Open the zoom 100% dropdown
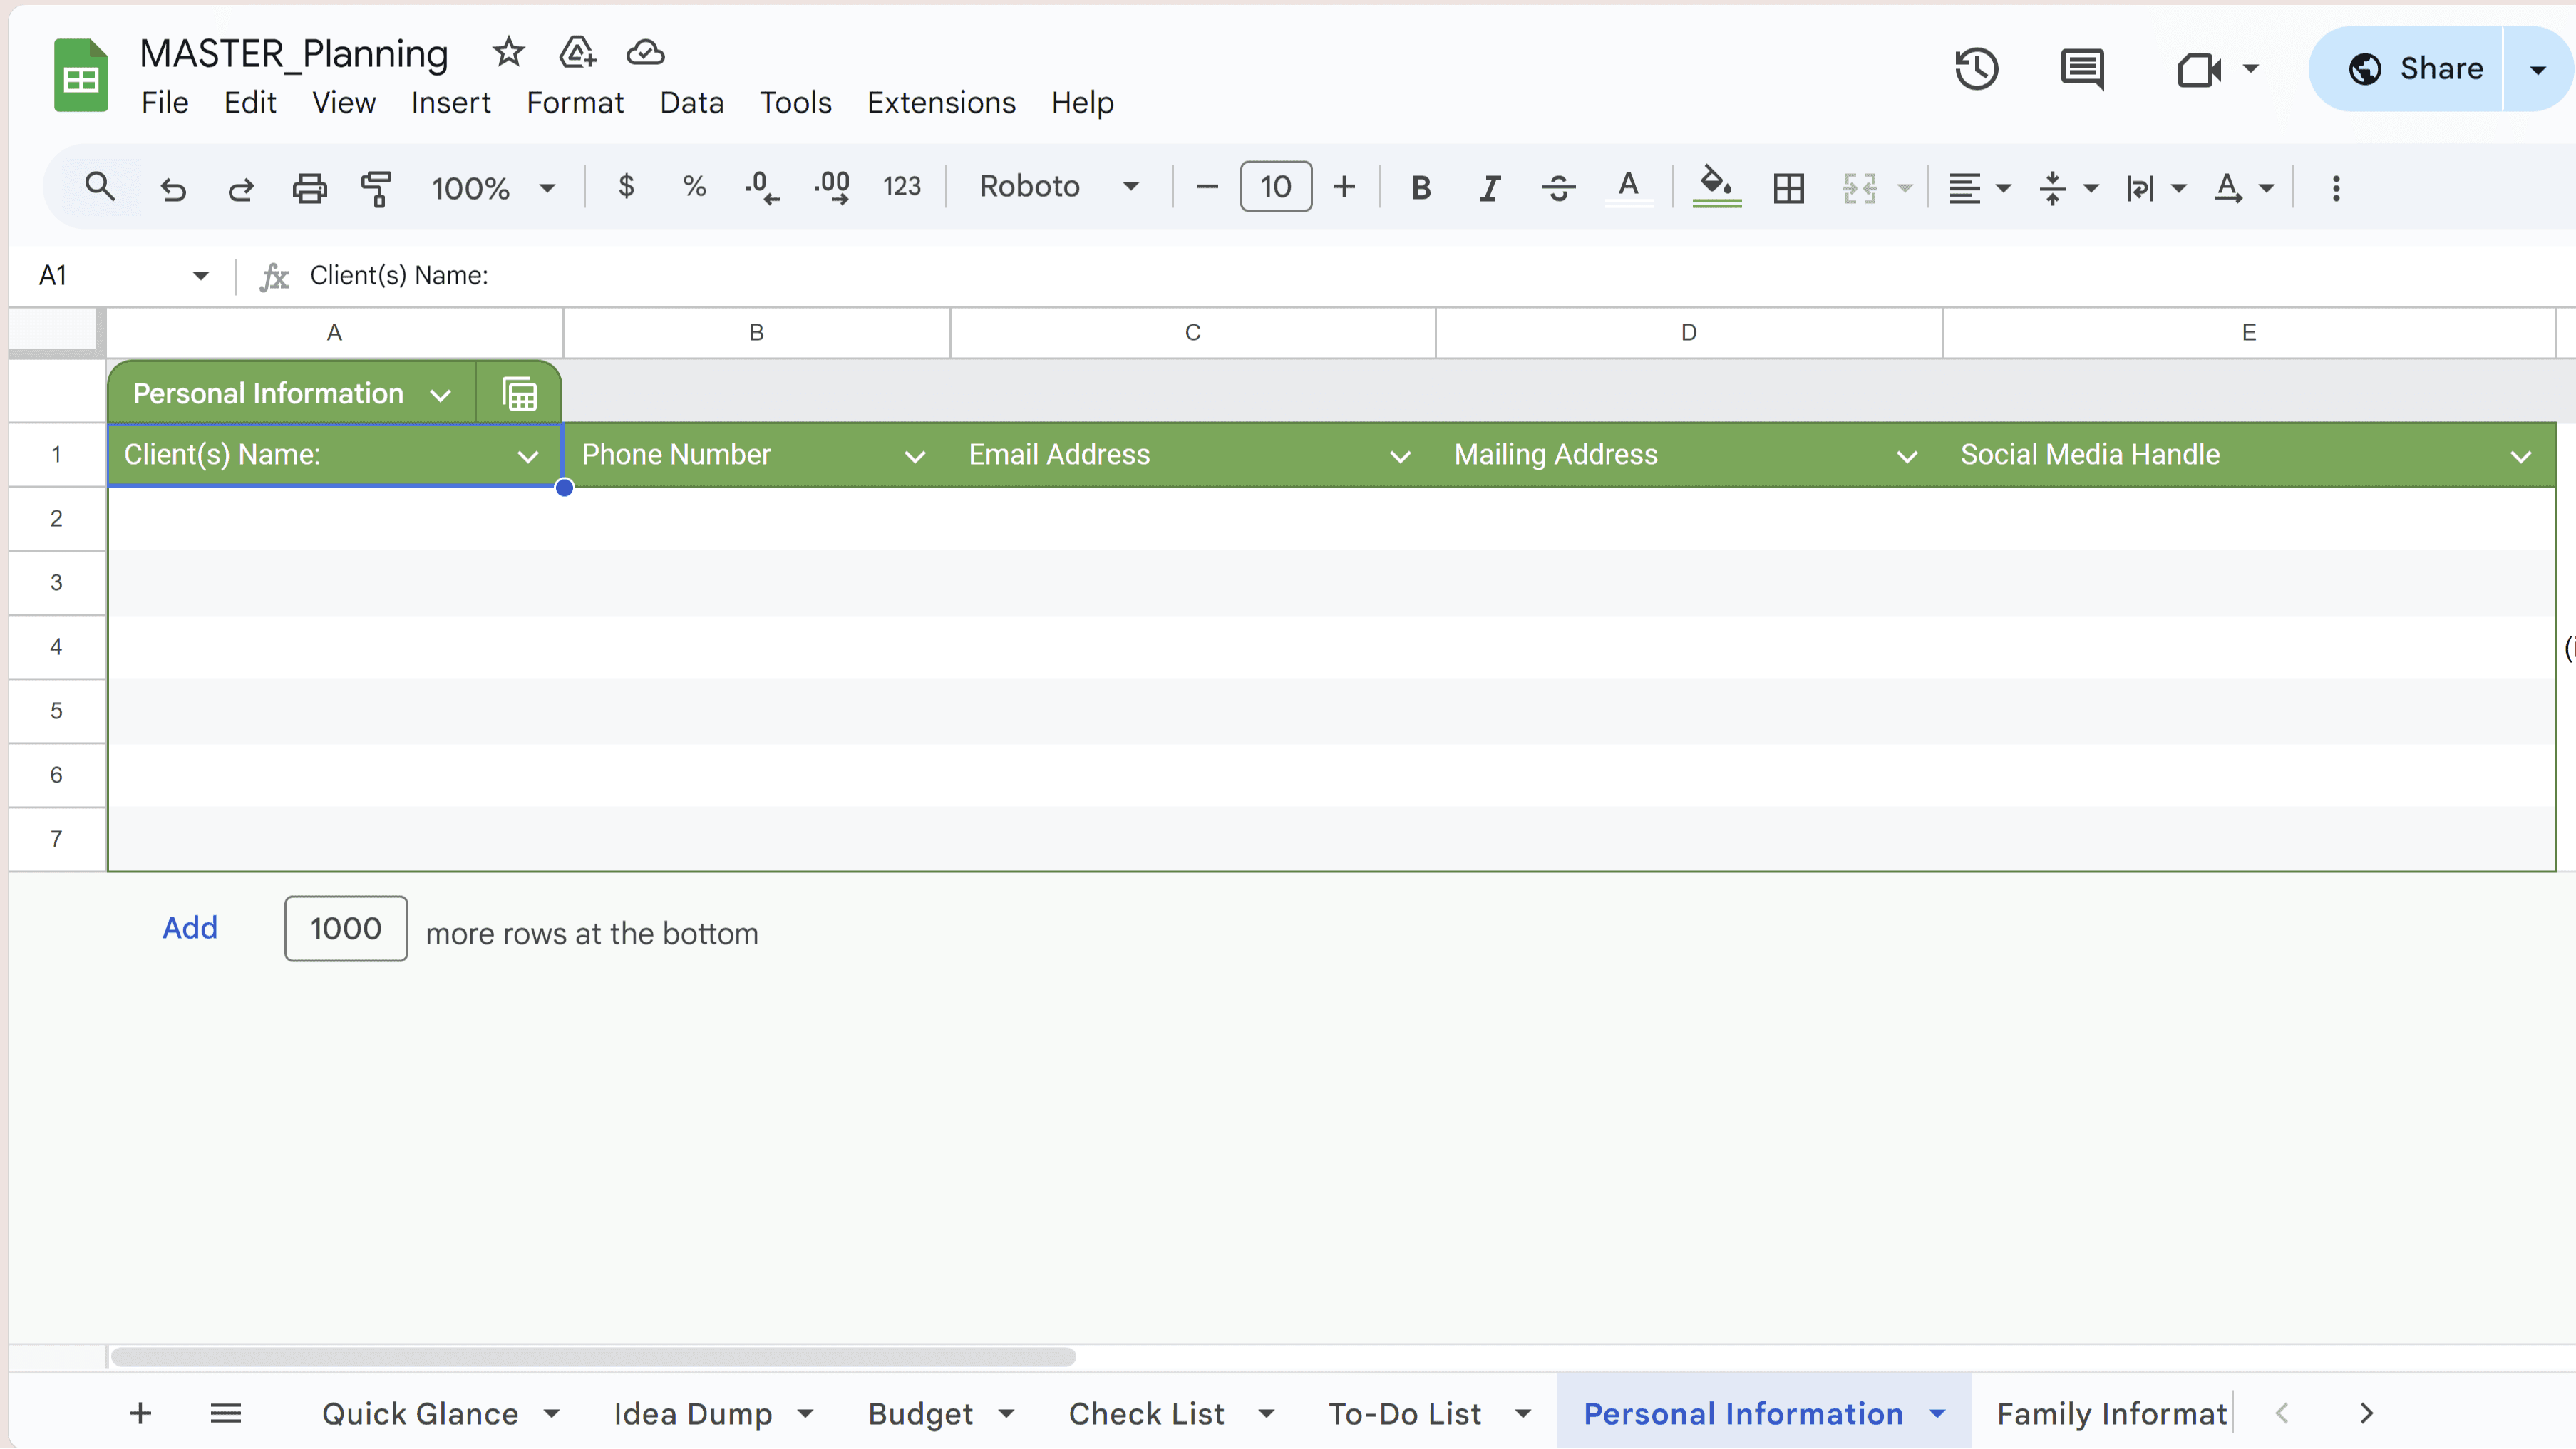2576x1449 pixels. tap(493, 188)
